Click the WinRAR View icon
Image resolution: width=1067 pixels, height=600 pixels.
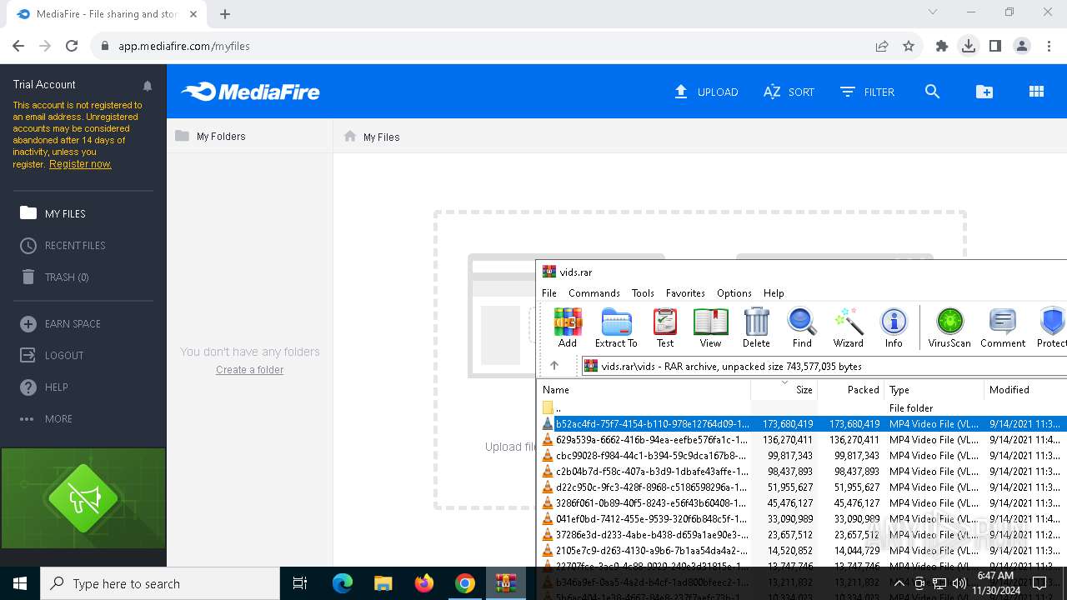point(710,327)
